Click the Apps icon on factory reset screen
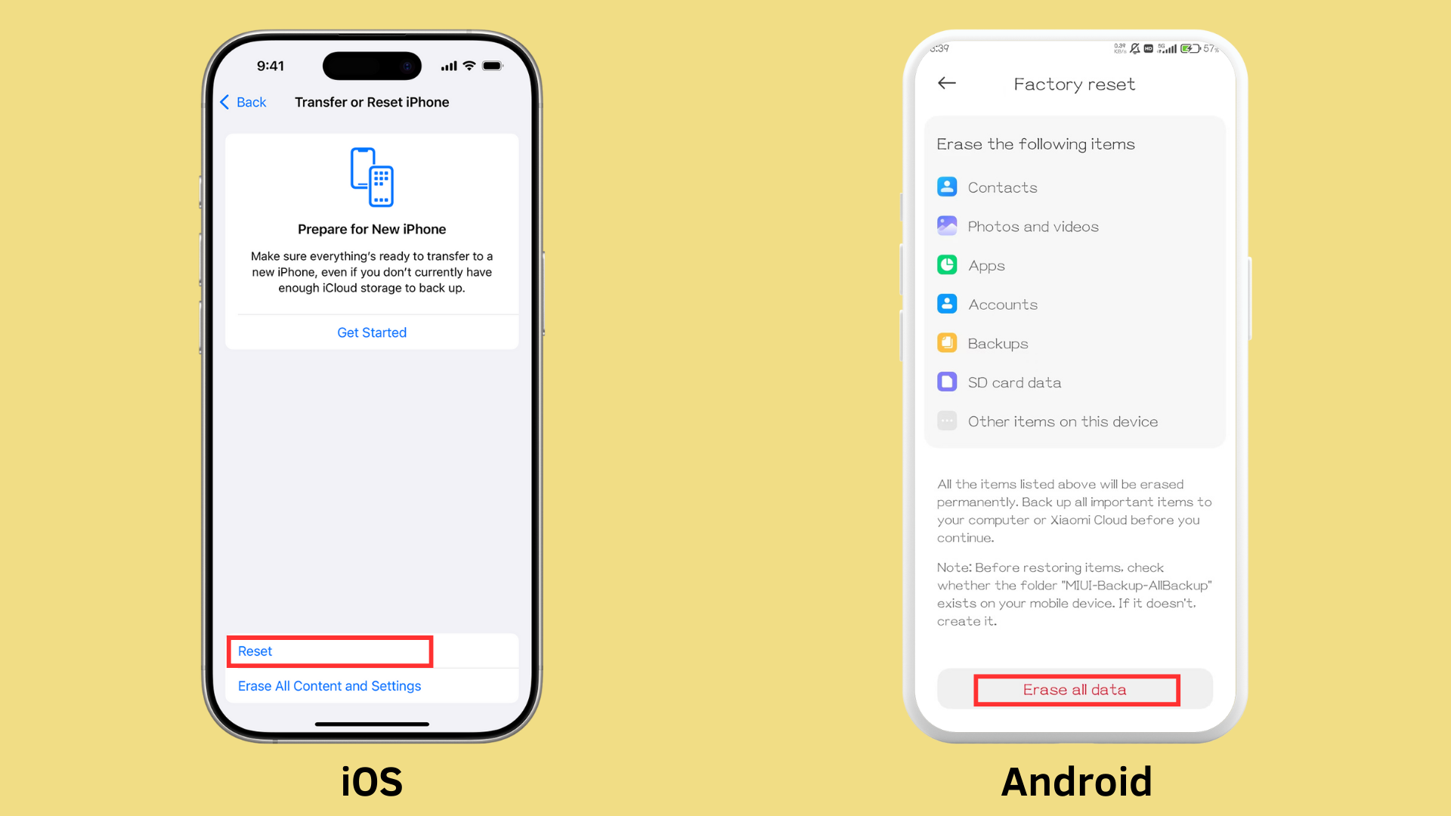This screenshot has width=1451, height=816. (x=948, y=264)
